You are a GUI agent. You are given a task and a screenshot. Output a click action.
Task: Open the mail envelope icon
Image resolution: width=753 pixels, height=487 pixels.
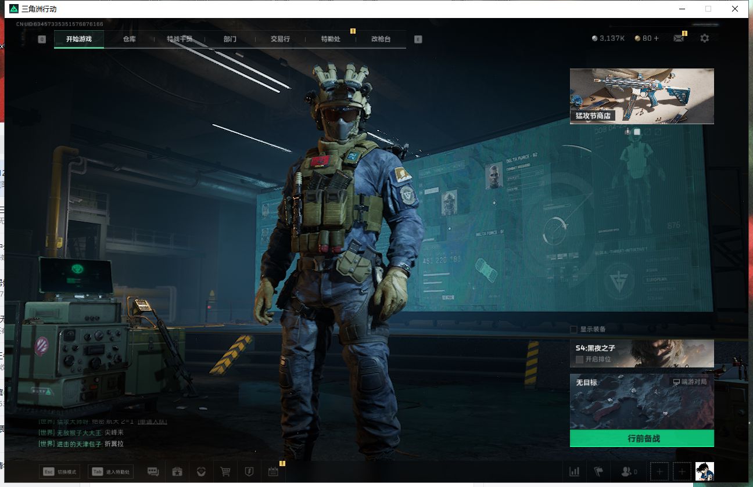(679, 38)
